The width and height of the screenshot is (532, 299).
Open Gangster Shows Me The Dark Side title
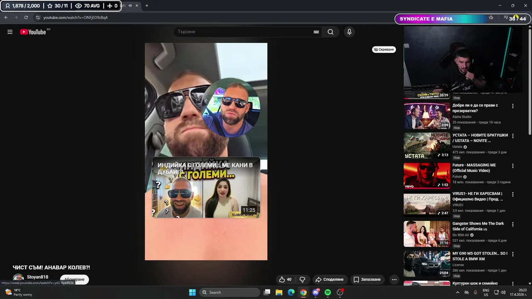click(478, 226)
